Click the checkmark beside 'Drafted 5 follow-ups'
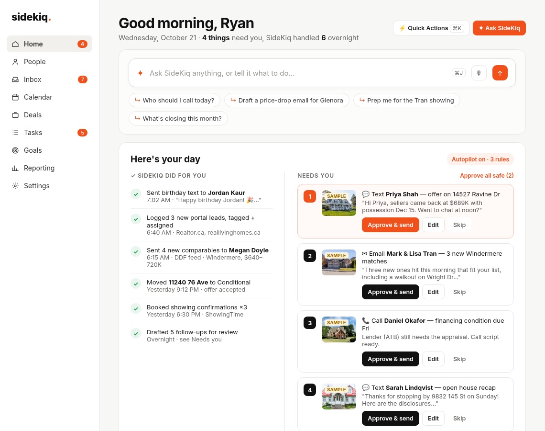The width and height of the screenshot is (545, 431). pos(136,333)
